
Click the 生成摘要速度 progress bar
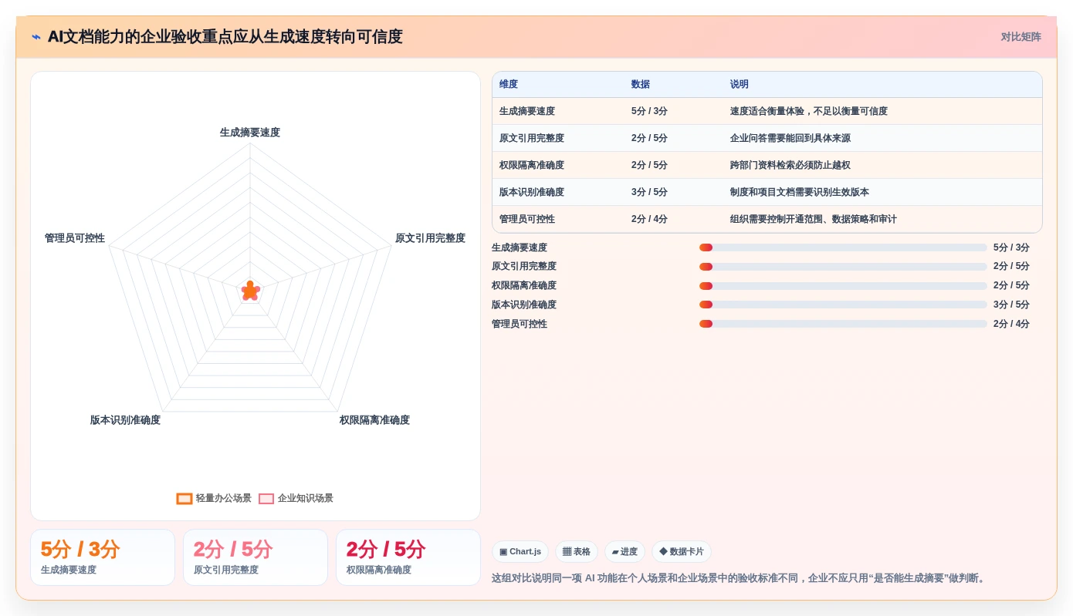tap(843, 247)
